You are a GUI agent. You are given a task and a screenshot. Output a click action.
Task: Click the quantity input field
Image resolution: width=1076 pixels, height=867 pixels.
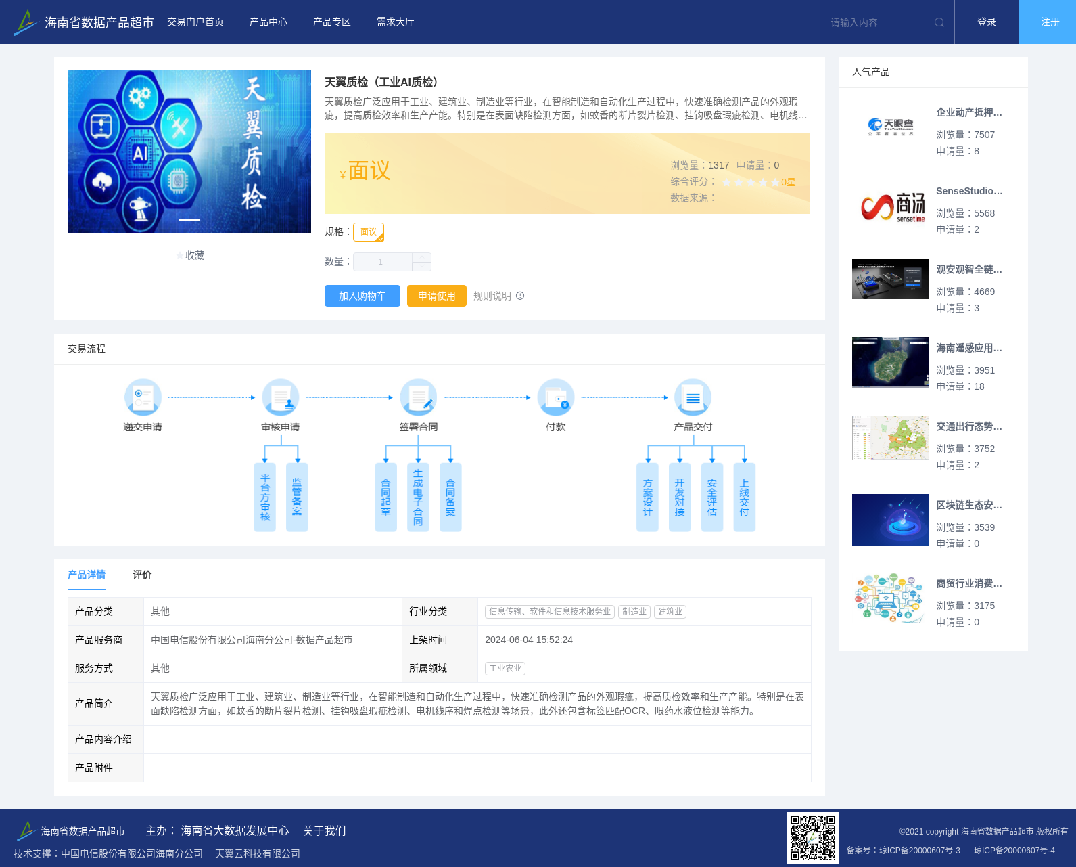click(x=383, y=262)
